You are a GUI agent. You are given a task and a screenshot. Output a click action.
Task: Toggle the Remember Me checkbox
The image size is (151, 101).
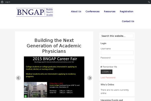click(101, 67)
